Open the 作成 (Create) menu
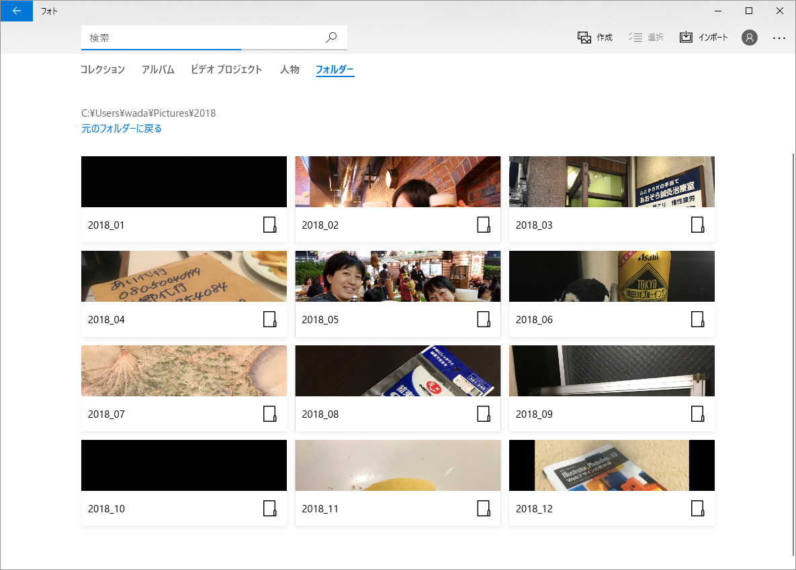Image resolution: width=796 pixels, height=570 pixels. click(595, 38)
